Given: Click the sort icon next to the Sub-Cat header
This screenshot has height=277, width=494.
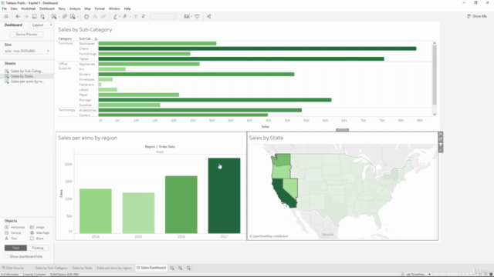Looking at the screenshot, I should [96, 38].
